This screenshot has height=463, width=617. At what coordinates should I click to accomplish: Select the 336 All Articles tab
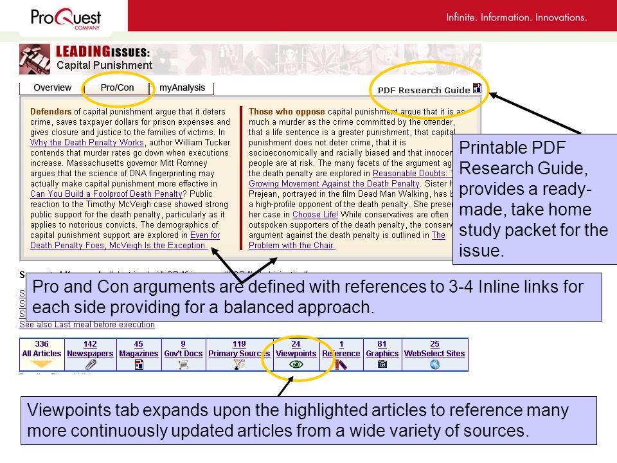pyautogui.click(x=42, y=354)
